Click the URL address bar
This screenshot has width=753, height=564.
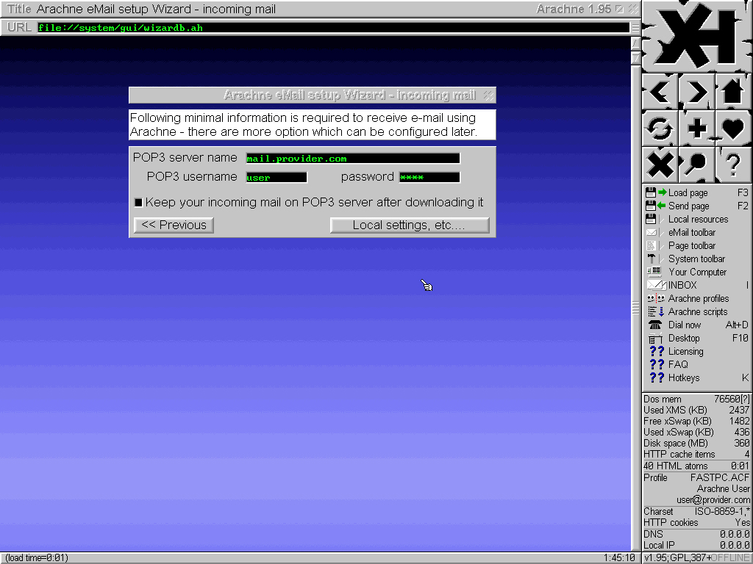(x=334, y=27)
